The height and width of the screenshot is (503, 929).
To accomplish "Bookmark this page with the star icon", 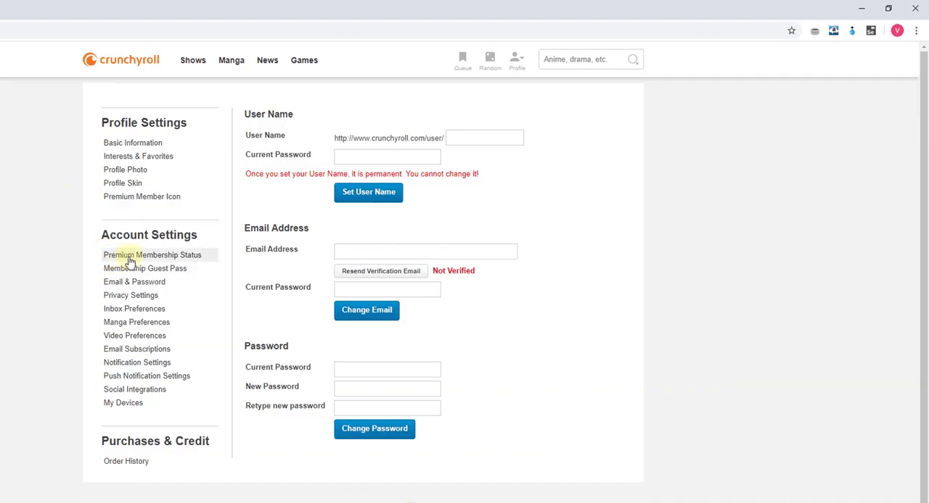I will point(792,30).
